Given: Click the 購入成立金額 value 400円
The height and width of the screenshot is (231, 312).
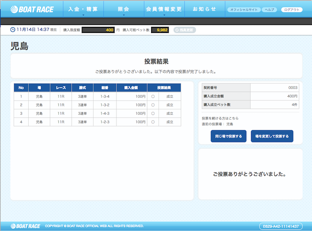Looking at the screenshot, I should 292,96.
